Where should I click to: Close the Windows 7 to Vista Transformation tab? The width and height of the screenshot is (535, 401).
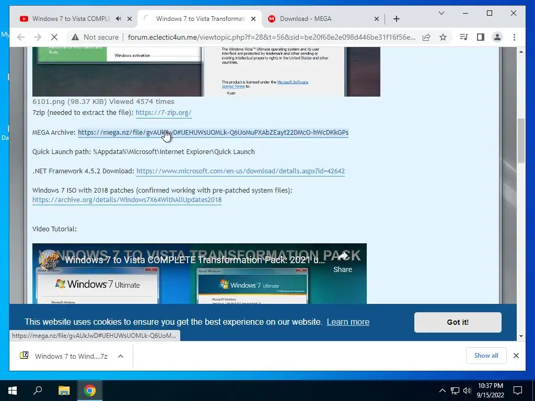pos(253,19)
